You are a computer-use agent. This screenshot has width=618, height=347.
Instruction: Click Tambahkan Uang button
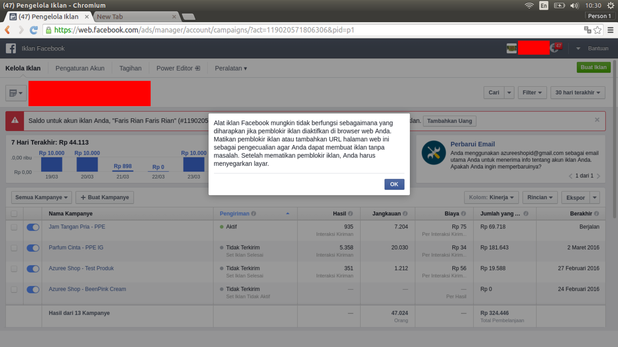tap(449, 121)
